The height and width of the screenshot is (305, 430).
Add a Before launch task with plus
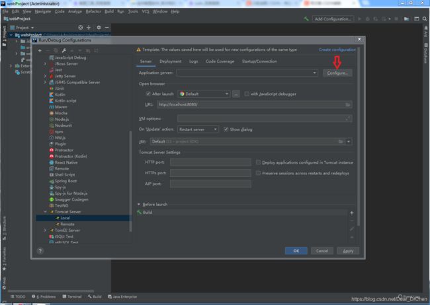click(x=351, y=213)
